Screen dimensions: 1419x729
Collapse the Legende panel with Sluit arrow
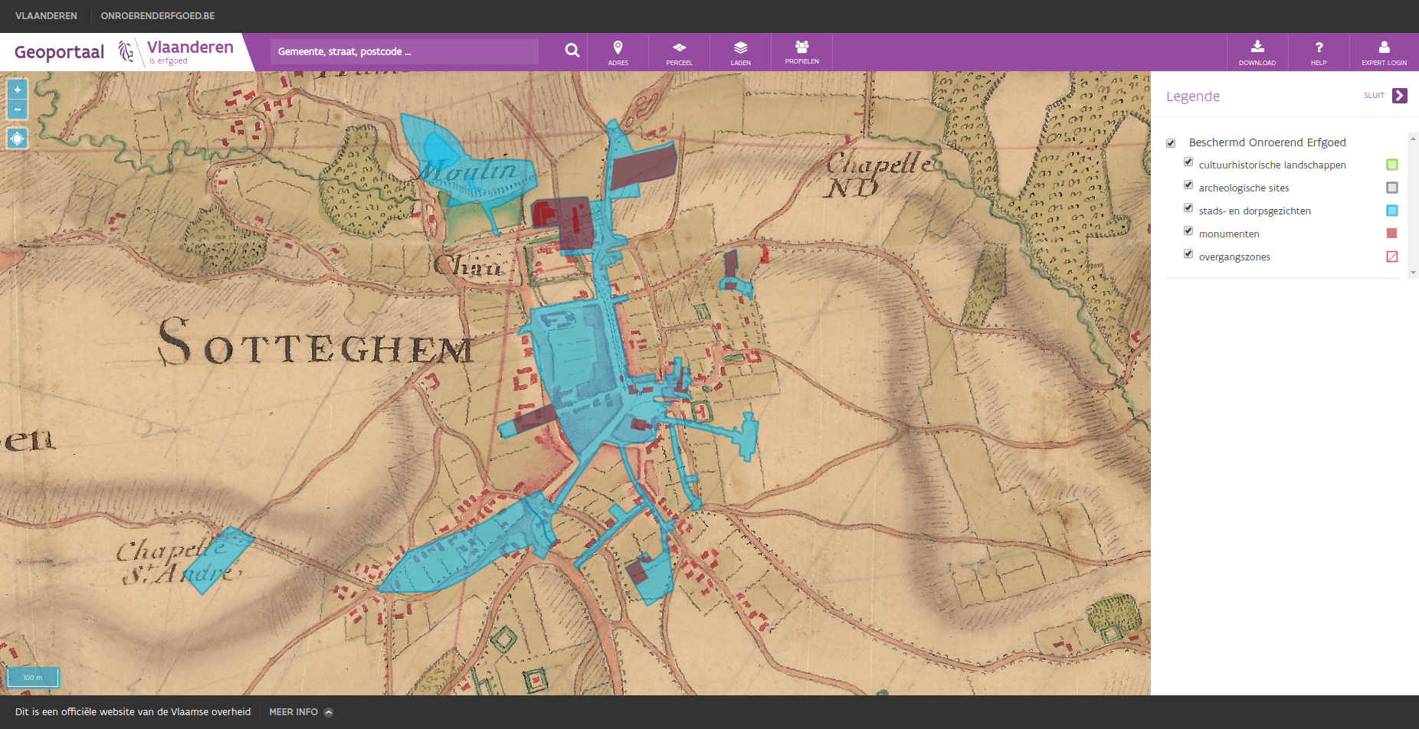[x=1399, y=96]
